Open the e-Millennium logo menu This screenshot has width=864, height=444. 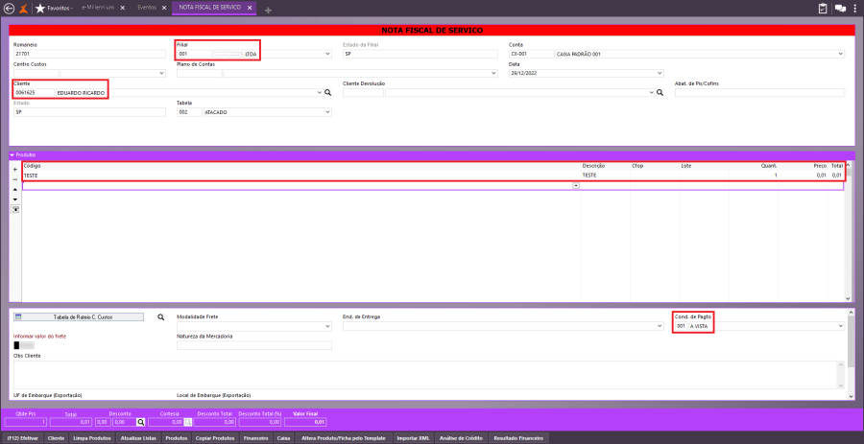pyautogui.click(x=23, y=9)
